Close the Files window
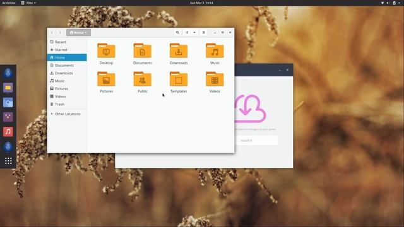Image resolution: width=404 pixels, height=227 pixels. point(230,32)
